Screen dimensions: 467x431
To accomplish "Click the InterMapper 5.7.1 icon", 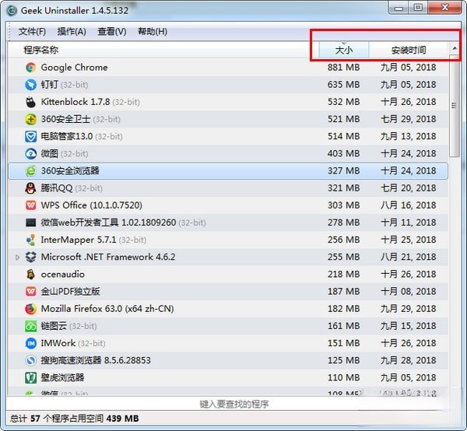I will tap(30, 240).
